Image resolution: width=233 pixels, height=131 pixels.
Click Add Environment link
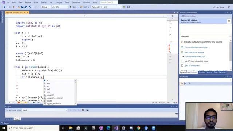click(188, 16)
